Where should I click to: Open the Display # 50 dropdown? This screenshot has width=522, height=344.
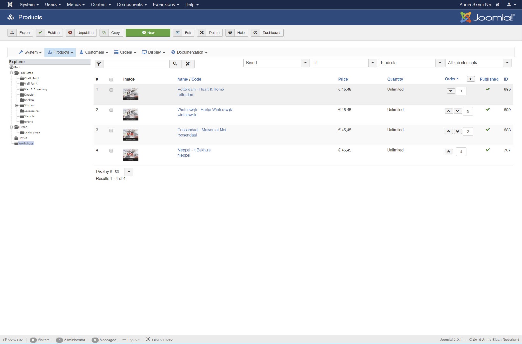(x=123, y=172)
